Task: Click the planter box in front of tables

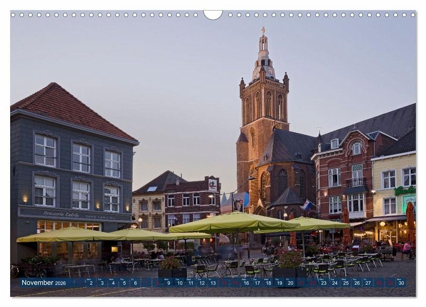Action: click(173, 272)
